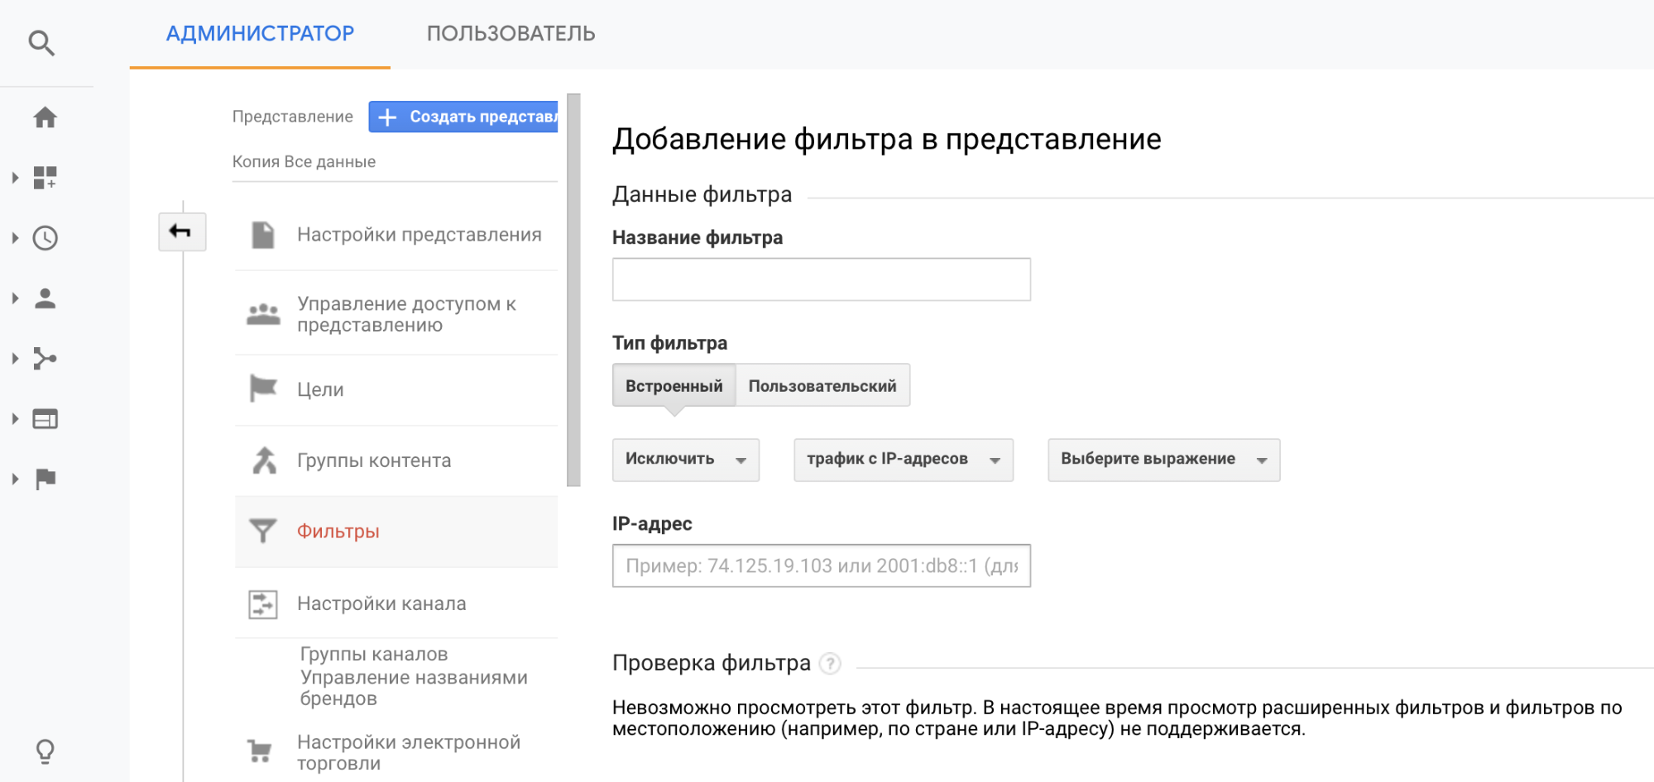
Task: Click the help icon beside Проверка фильтра
Action: (x=830, y=664)
